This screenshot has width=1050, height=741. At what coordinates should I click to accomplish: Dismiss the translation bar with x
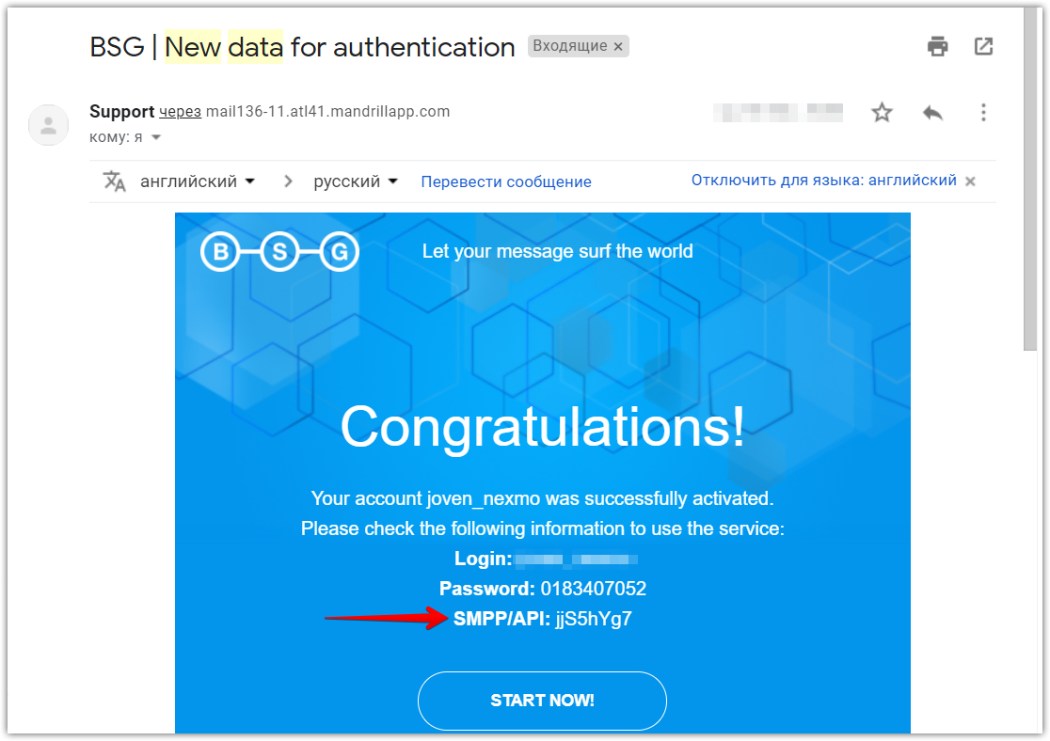coord(970,181)
